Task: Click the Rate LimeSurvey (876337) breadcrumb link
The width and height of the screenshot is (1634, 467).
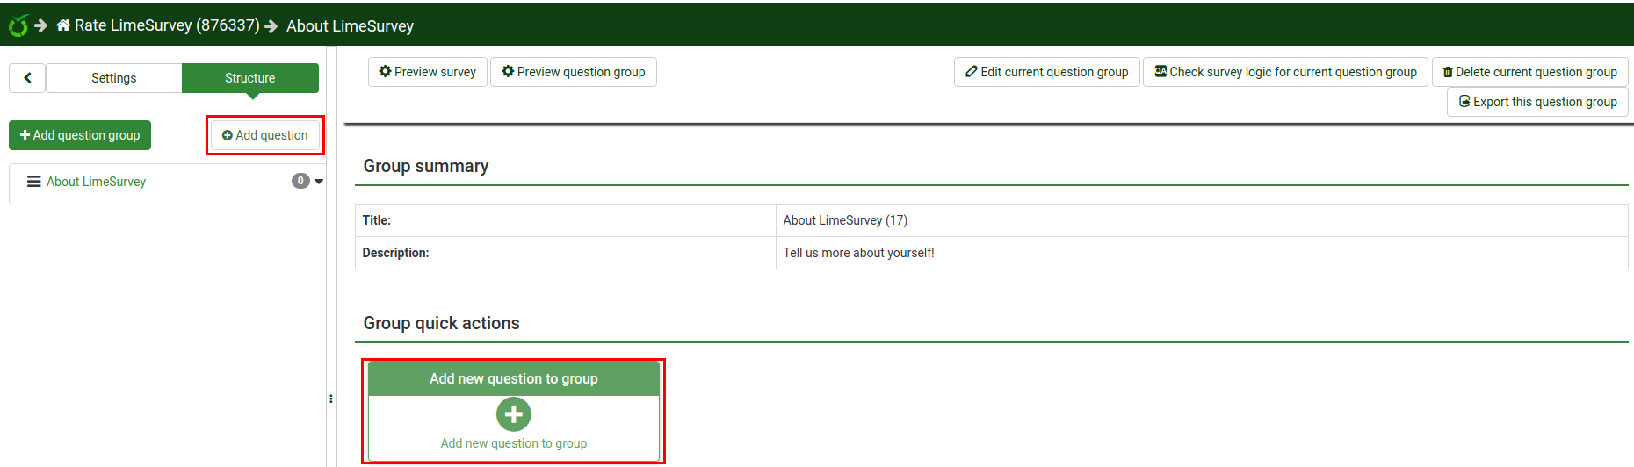Action: 167,25
